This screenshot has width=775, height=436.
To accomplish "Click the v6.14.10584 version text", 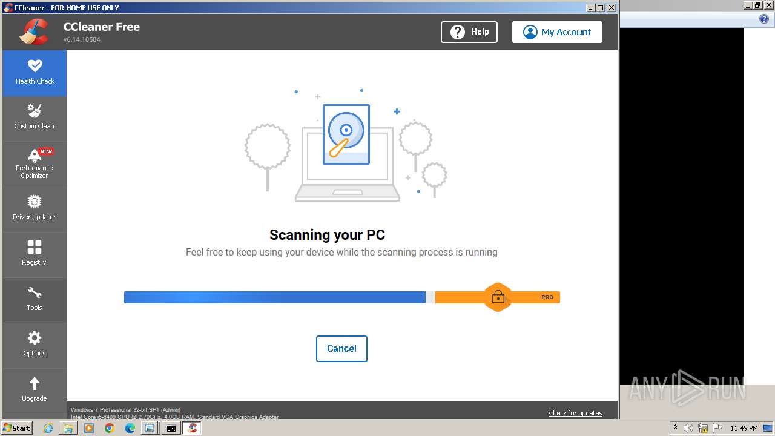I will 82,39.
